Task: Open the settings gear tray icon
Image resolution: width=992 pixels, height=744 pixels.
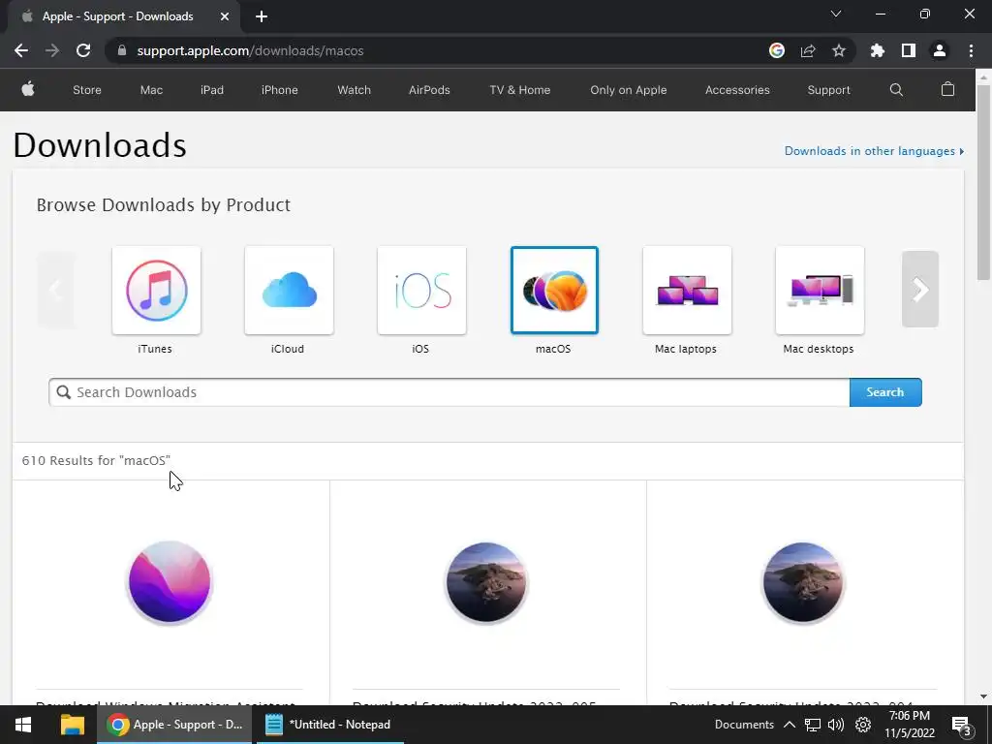Action: [x=863, y=725]
